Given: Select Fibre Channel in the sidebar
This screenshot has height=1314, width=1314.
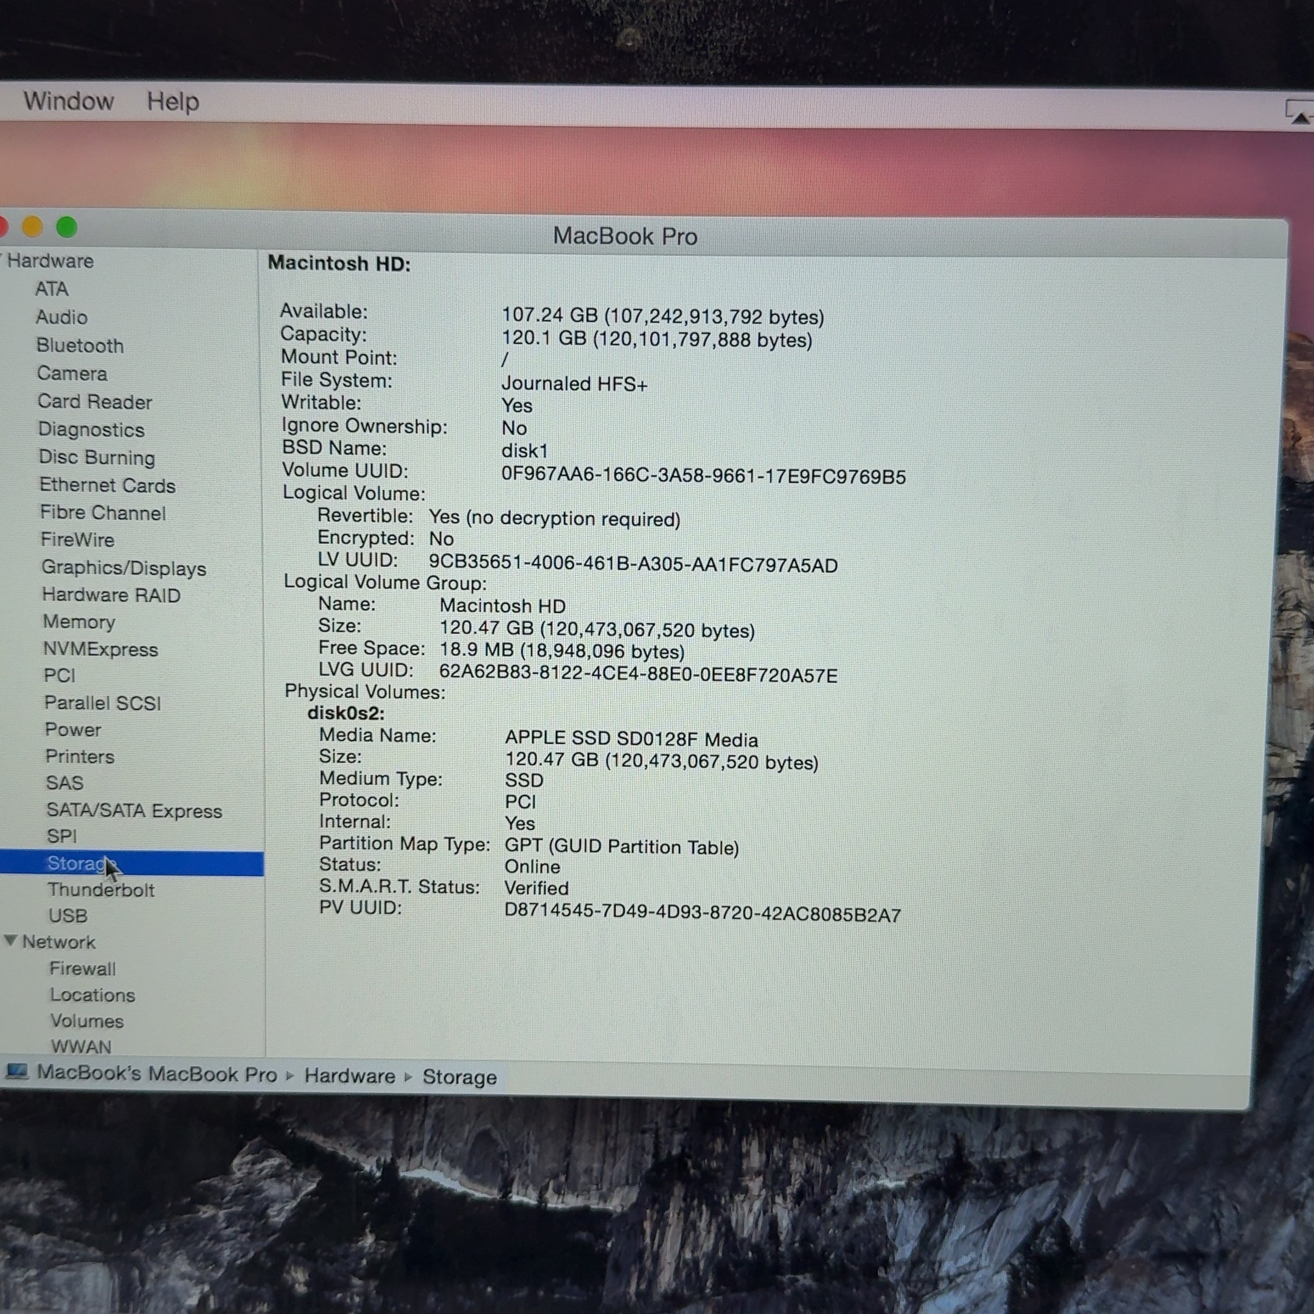Looking at the screenshot, I should (x=103, y=513).
